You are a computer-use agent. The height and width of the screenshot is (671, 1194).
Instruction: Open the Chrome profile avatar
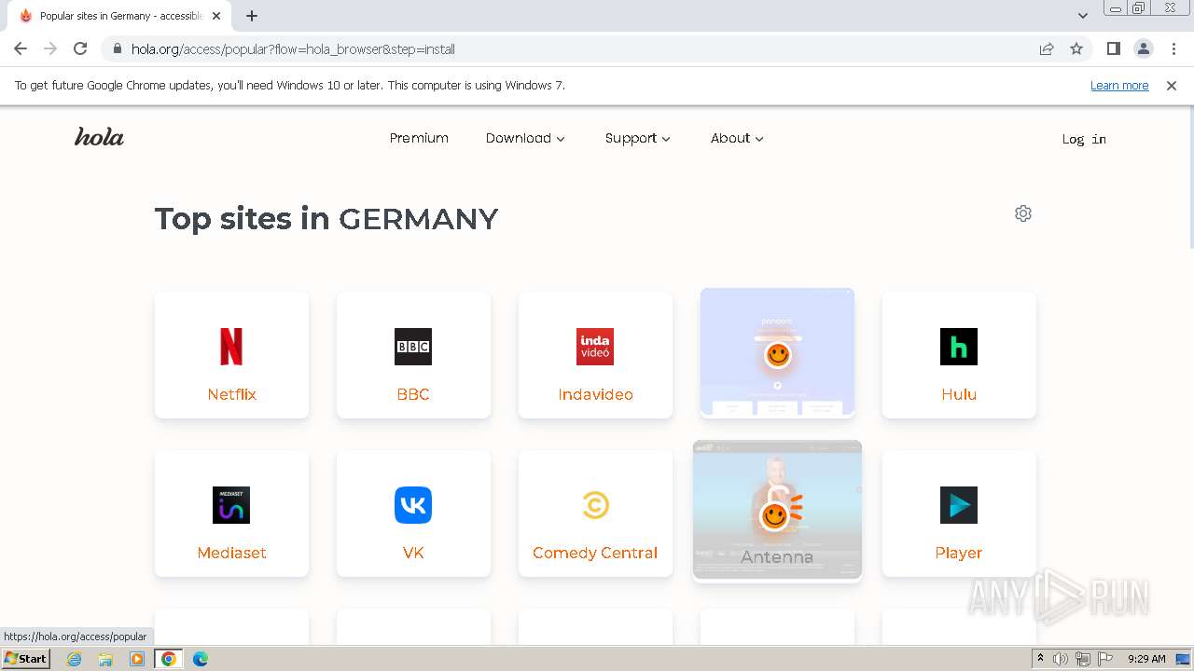pyautogui.click(x=1143, y=48)
